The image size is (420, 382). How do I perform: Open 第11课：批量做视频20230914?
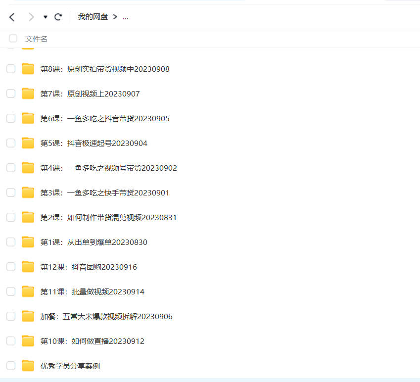pyautogui.click(x=93, y=292)
